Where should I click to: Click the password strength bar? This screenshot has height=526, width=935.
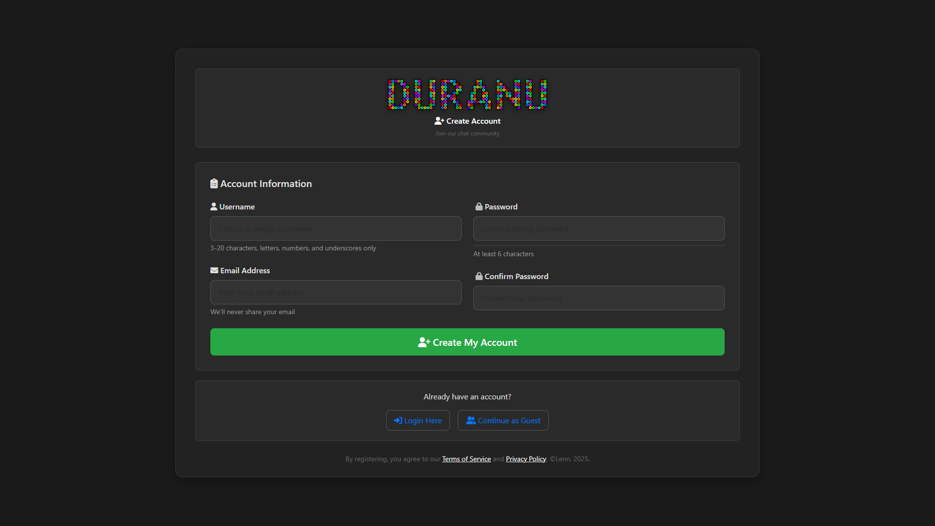598,245
